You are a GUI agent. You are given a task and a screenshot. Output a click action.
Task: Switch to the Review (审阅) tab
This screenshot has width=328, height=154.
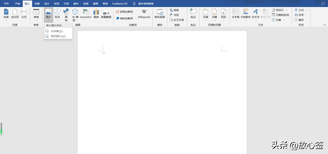(x=86, y=4)
